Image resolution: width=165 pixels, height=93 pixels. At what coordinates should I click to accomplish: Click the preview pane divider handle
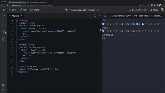tap(100, 30)
